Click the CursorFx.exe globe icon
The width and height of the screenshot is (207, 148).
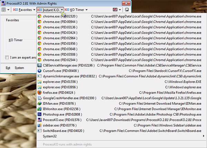[39, 71]
